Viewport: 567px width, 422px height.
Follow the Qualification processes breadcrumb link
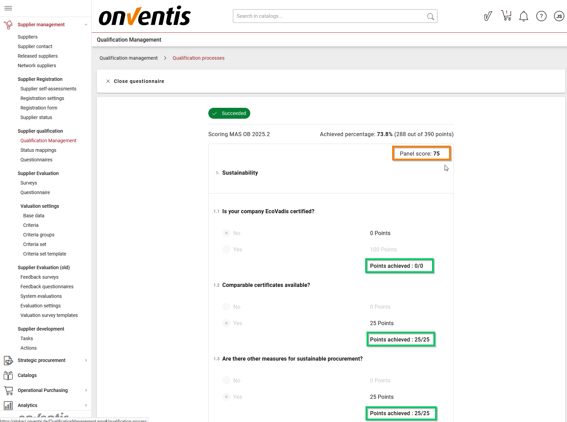point(198,58)
